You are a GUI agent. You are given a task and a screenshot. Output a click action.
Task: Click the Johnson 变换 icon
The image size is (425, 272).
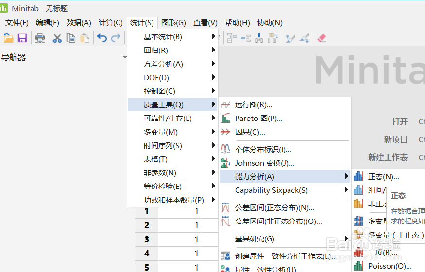225,163
